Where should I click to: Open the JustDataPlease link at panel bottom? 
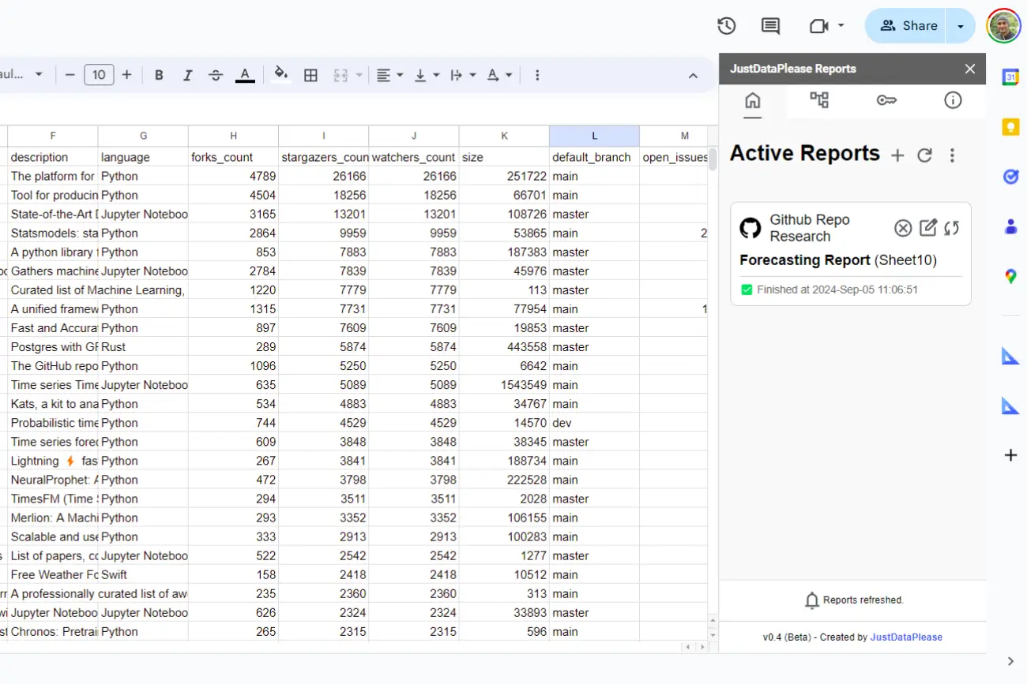(x=906, y=637)
